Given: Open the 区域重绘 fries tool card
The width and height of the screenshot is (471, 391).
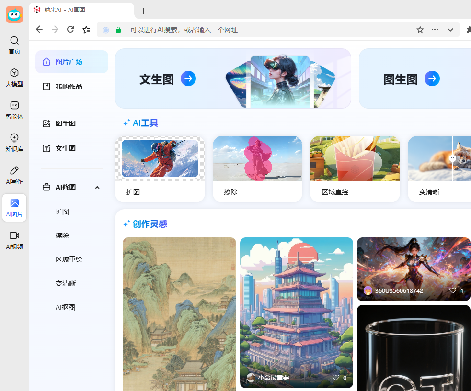Looking at the screenshot, I should (x=355, y=169).
